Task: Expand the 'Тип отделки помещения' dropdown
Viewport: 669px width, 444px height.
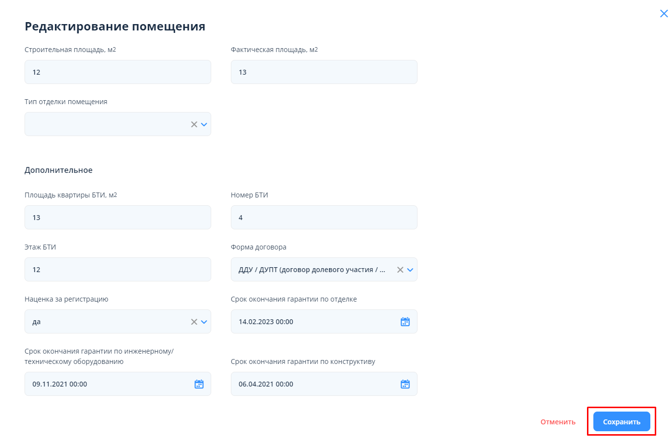Action: point(204,124)
